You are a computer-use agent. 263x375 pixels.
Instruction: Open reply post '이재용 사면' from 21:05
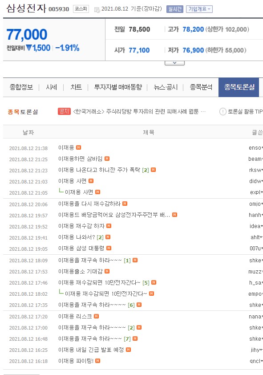79,192
